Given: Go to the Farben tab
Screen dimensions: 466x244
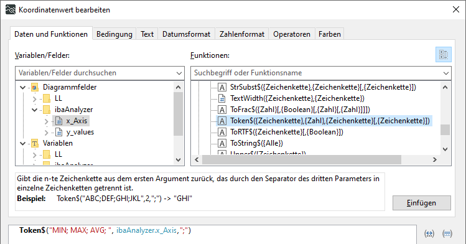Looking at the screenshot, I should click(330, 34).
